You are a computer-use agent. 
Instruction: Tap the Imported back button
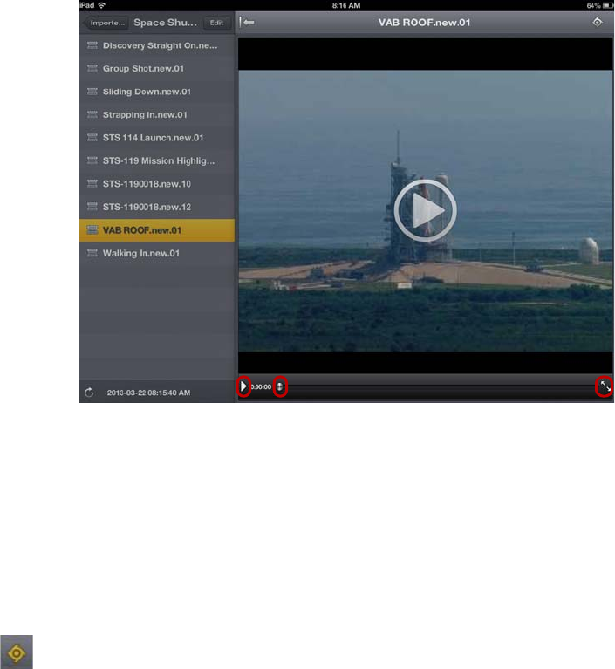[x=106, y=23]
